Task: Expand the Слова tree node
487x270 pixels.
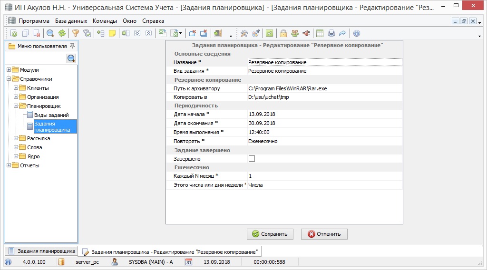Action: pyautogui.click(x=16, y=147)
